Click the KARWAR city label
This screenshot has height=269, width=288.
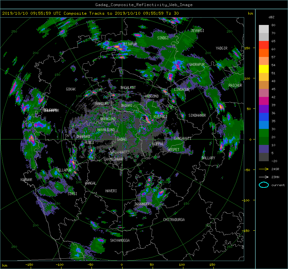pos(26,180)
